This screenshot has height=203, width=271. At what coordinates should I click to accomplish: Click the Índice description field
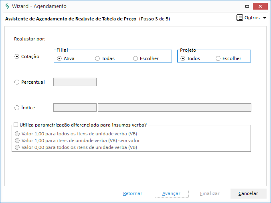[174, 108]
